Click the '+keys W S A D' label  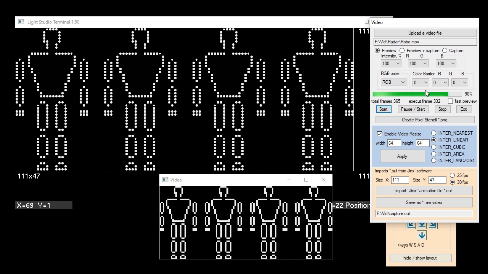pyautogui.click(x=411, y=245)
